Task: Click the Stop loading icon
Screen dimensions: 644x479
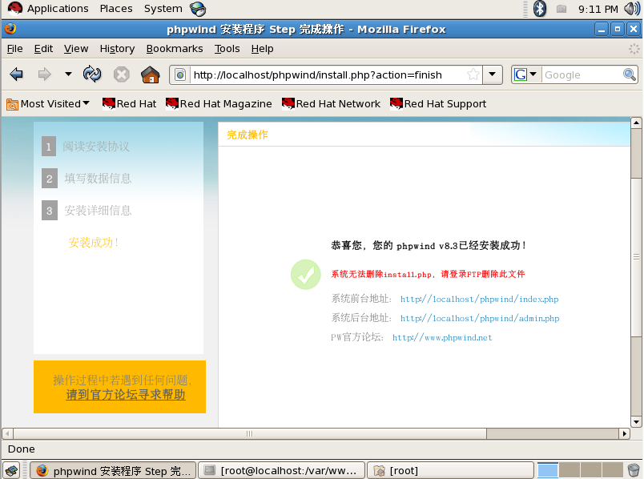Action: [122, 74]
